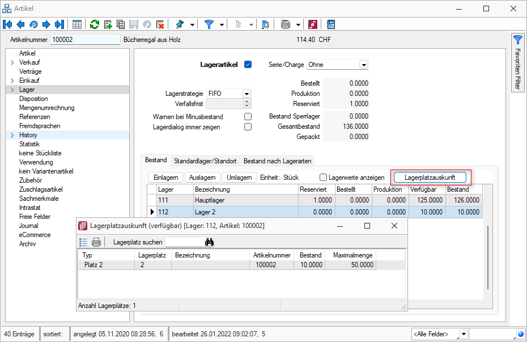This screenshot has height=342, width=527.
Task: Click the printer icon in main toolbar
Action: pyautogui.click(x=286, y=24)
